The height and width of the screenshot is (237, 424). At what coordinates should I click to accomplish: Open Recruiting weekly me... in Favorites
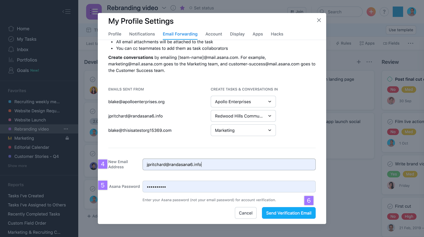click(37, 102)
